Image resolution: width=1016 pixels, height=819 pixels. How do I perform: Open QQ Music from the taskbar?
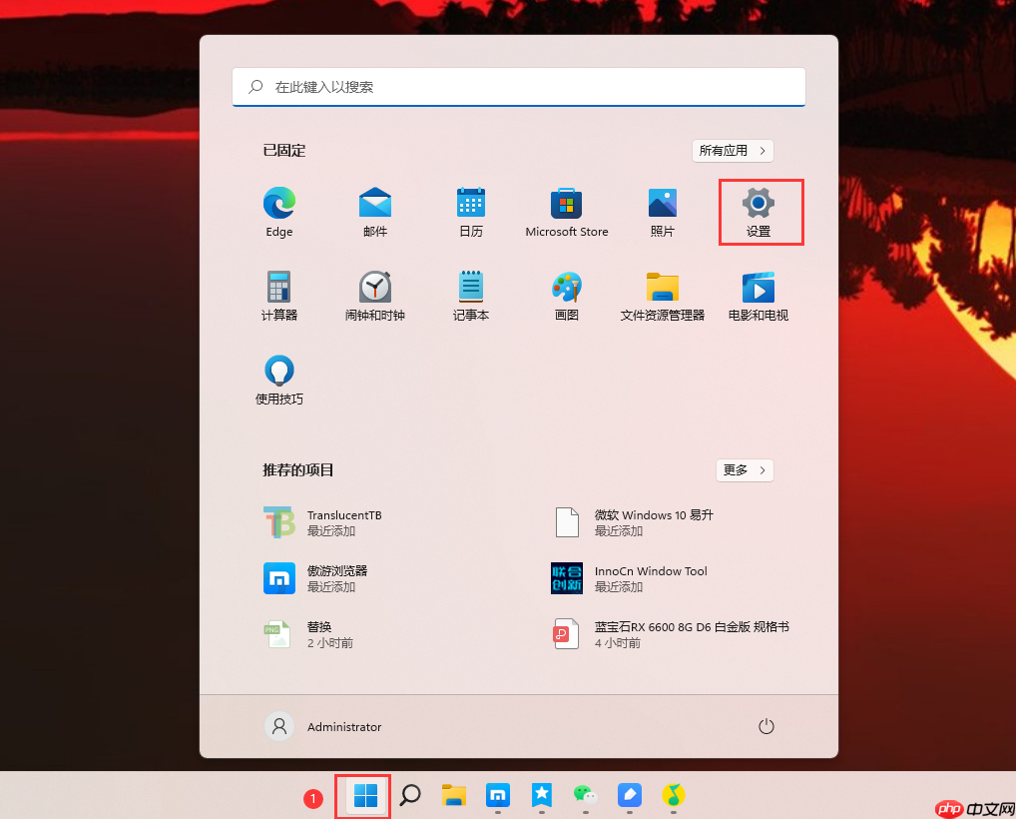click(x=673, y=796)
